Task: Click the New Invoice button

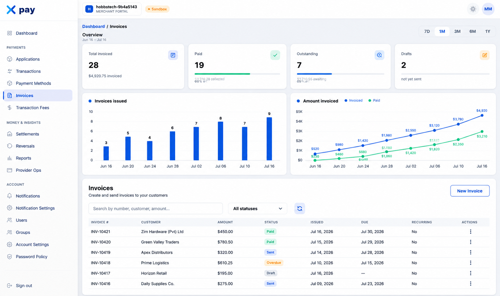Action: click(x=470, y=191)
